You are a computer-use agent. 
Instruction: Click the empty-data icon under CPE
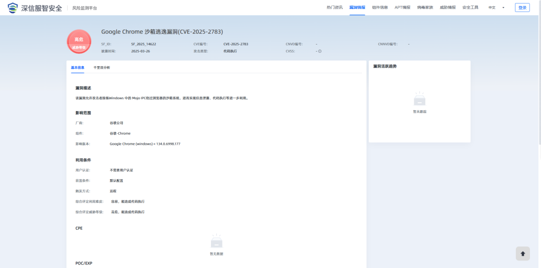click(x=216, y=241)
